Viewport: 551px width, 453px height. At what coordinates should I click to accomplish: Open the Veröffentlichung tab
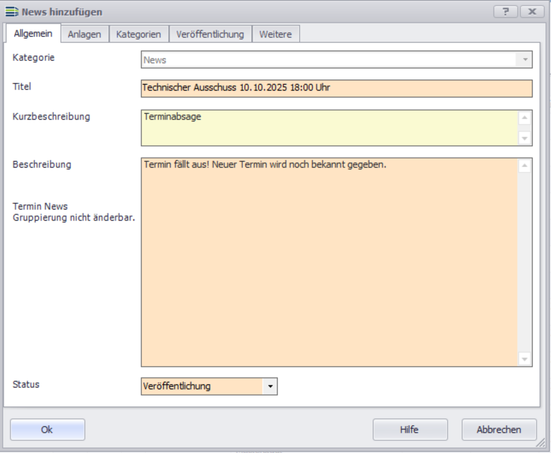point(210,34)
